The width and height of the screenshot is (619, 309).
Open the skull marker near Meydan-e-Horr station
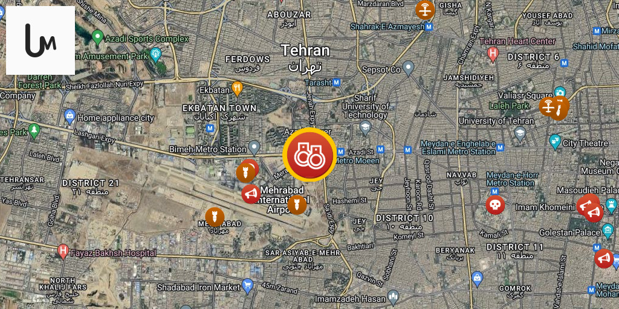(495, 205)
